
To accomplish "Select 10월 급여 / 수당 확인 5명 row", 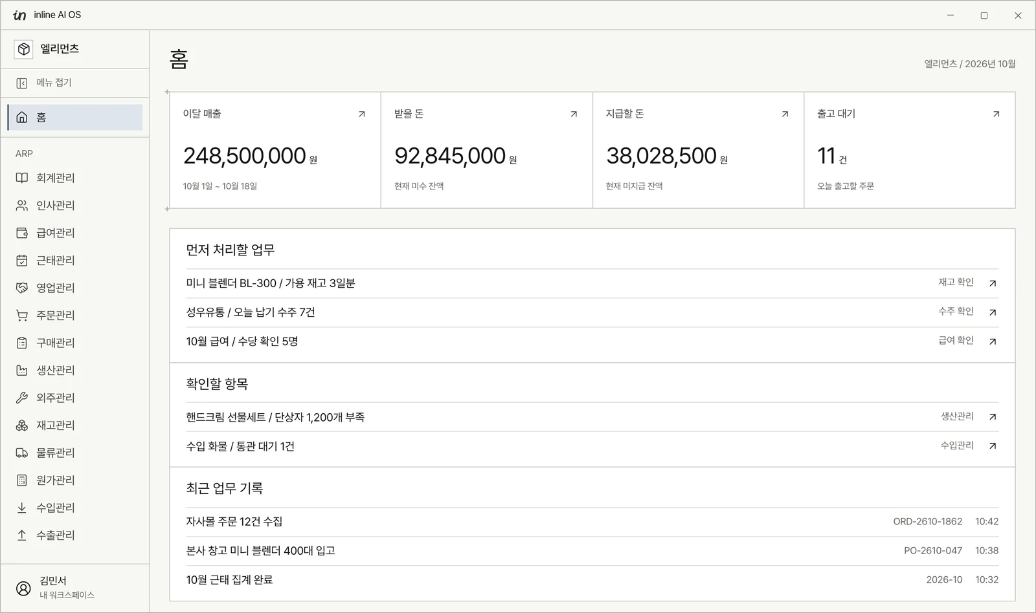I will click(592, 341).
